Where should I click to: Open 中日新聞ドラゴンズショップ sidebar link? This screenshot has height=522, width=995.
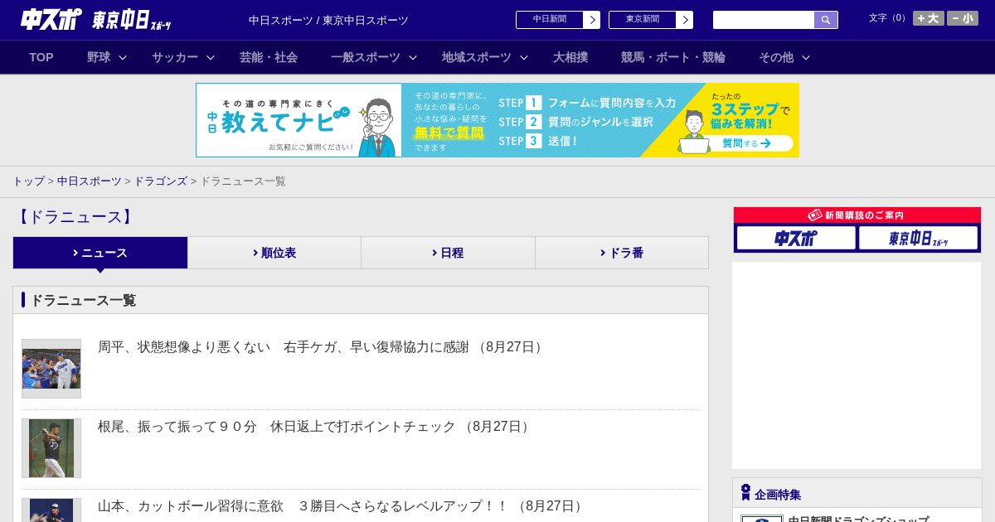[x=858, y=519]
